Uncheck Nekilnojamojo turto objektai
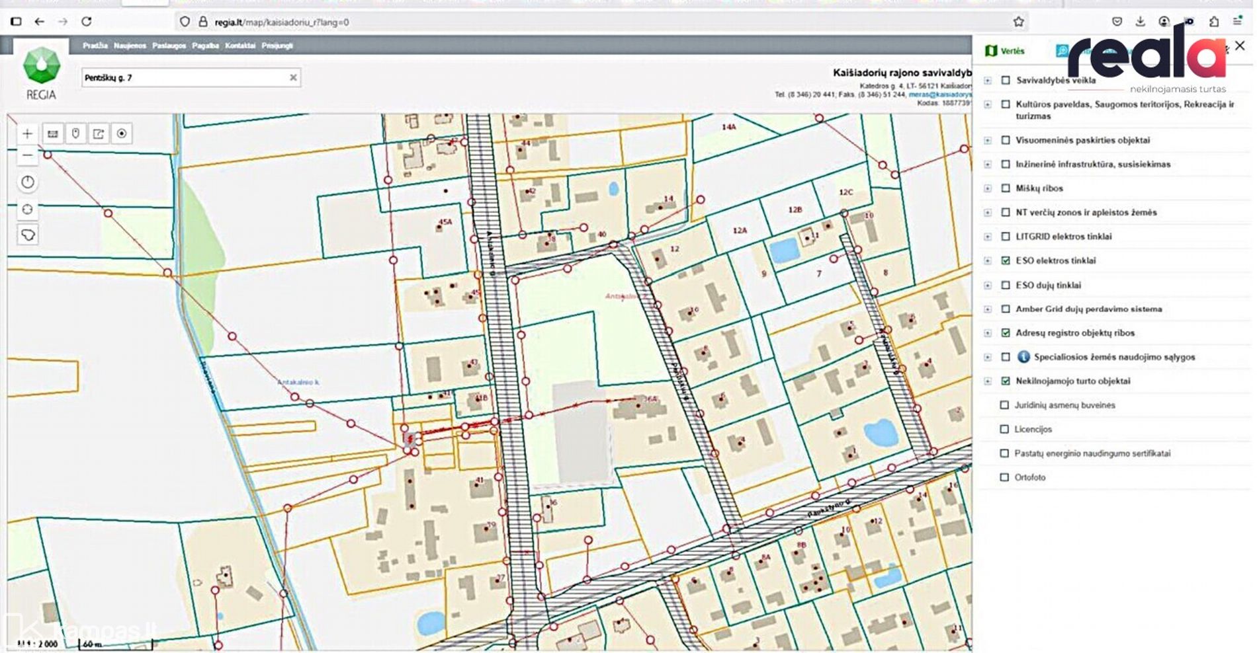 coord(1006,381)
